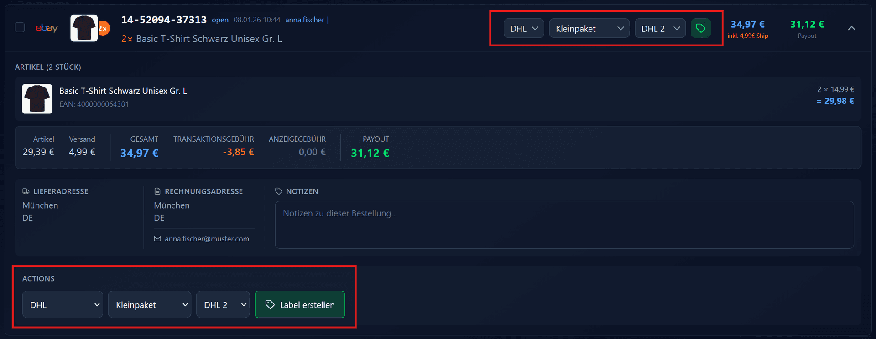This screenshot has width=876, height=339.
Task: Click the Versand value 4,99 €
Action: click(82, 152)
